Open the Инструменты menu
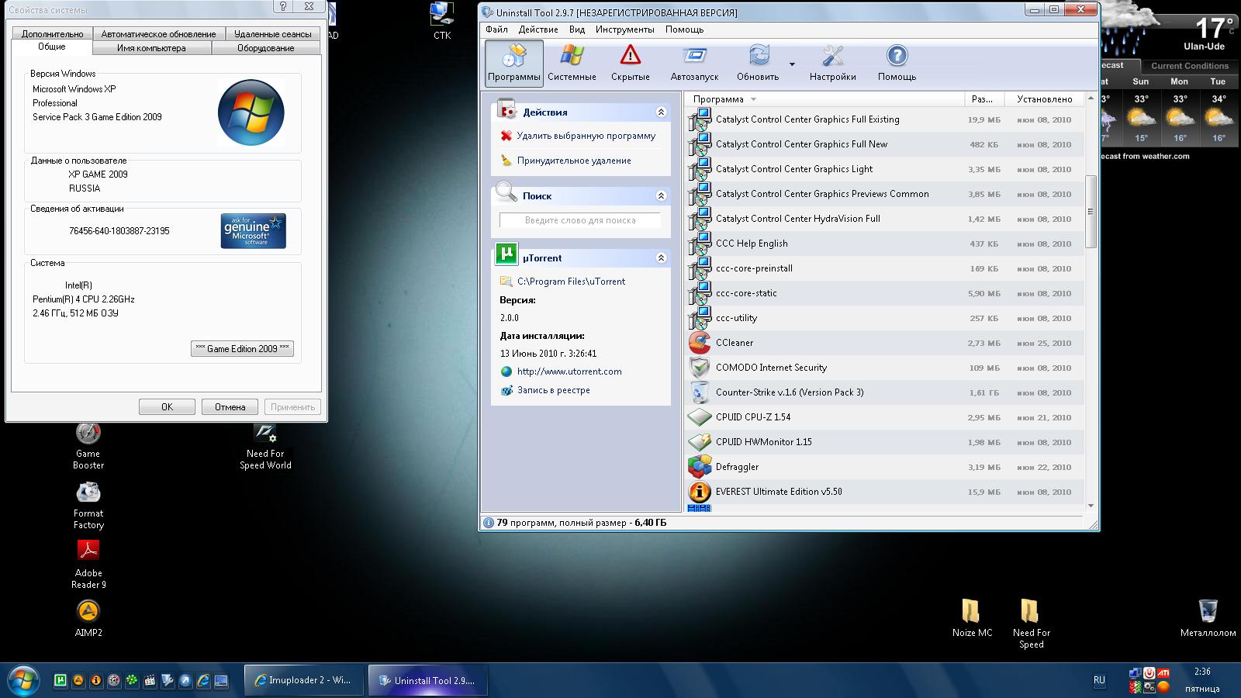This screenshot has height=698, width=1241. (x=624, y=29)
